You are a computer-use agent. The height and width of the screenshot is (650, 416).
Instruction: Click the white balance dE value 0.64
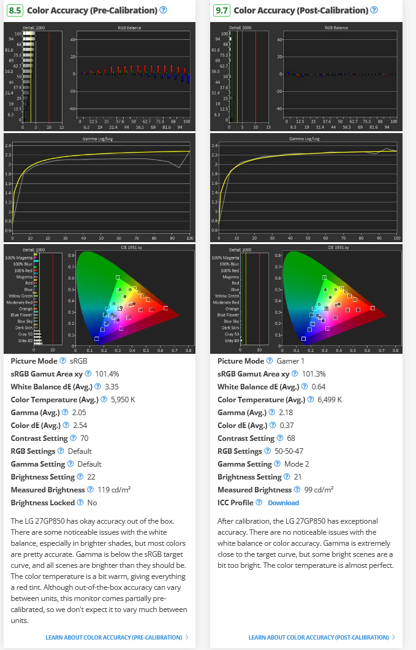click(x=318, y=387)
